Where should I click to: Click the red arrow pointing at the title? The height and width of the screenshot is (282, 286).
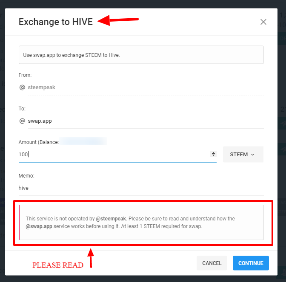(x=118, y=20)
